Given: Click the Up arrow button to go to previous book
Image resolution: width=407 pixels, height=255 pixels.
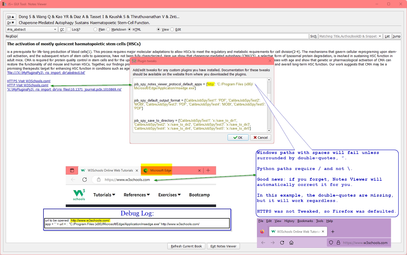Looking at the screenshot, I should 11,16.
